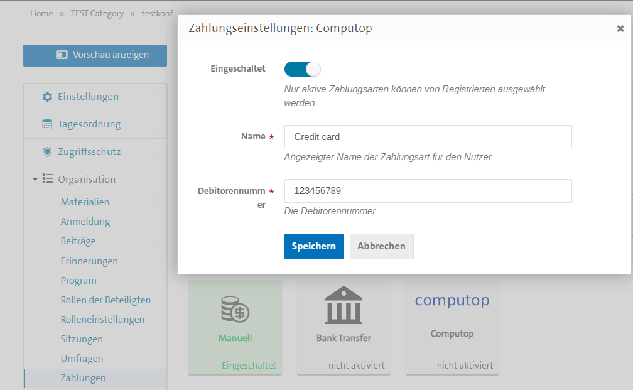The image size is (633, 390).
Task: Toggle the Eingeschaltet switch off
Action: pos(303,69)
